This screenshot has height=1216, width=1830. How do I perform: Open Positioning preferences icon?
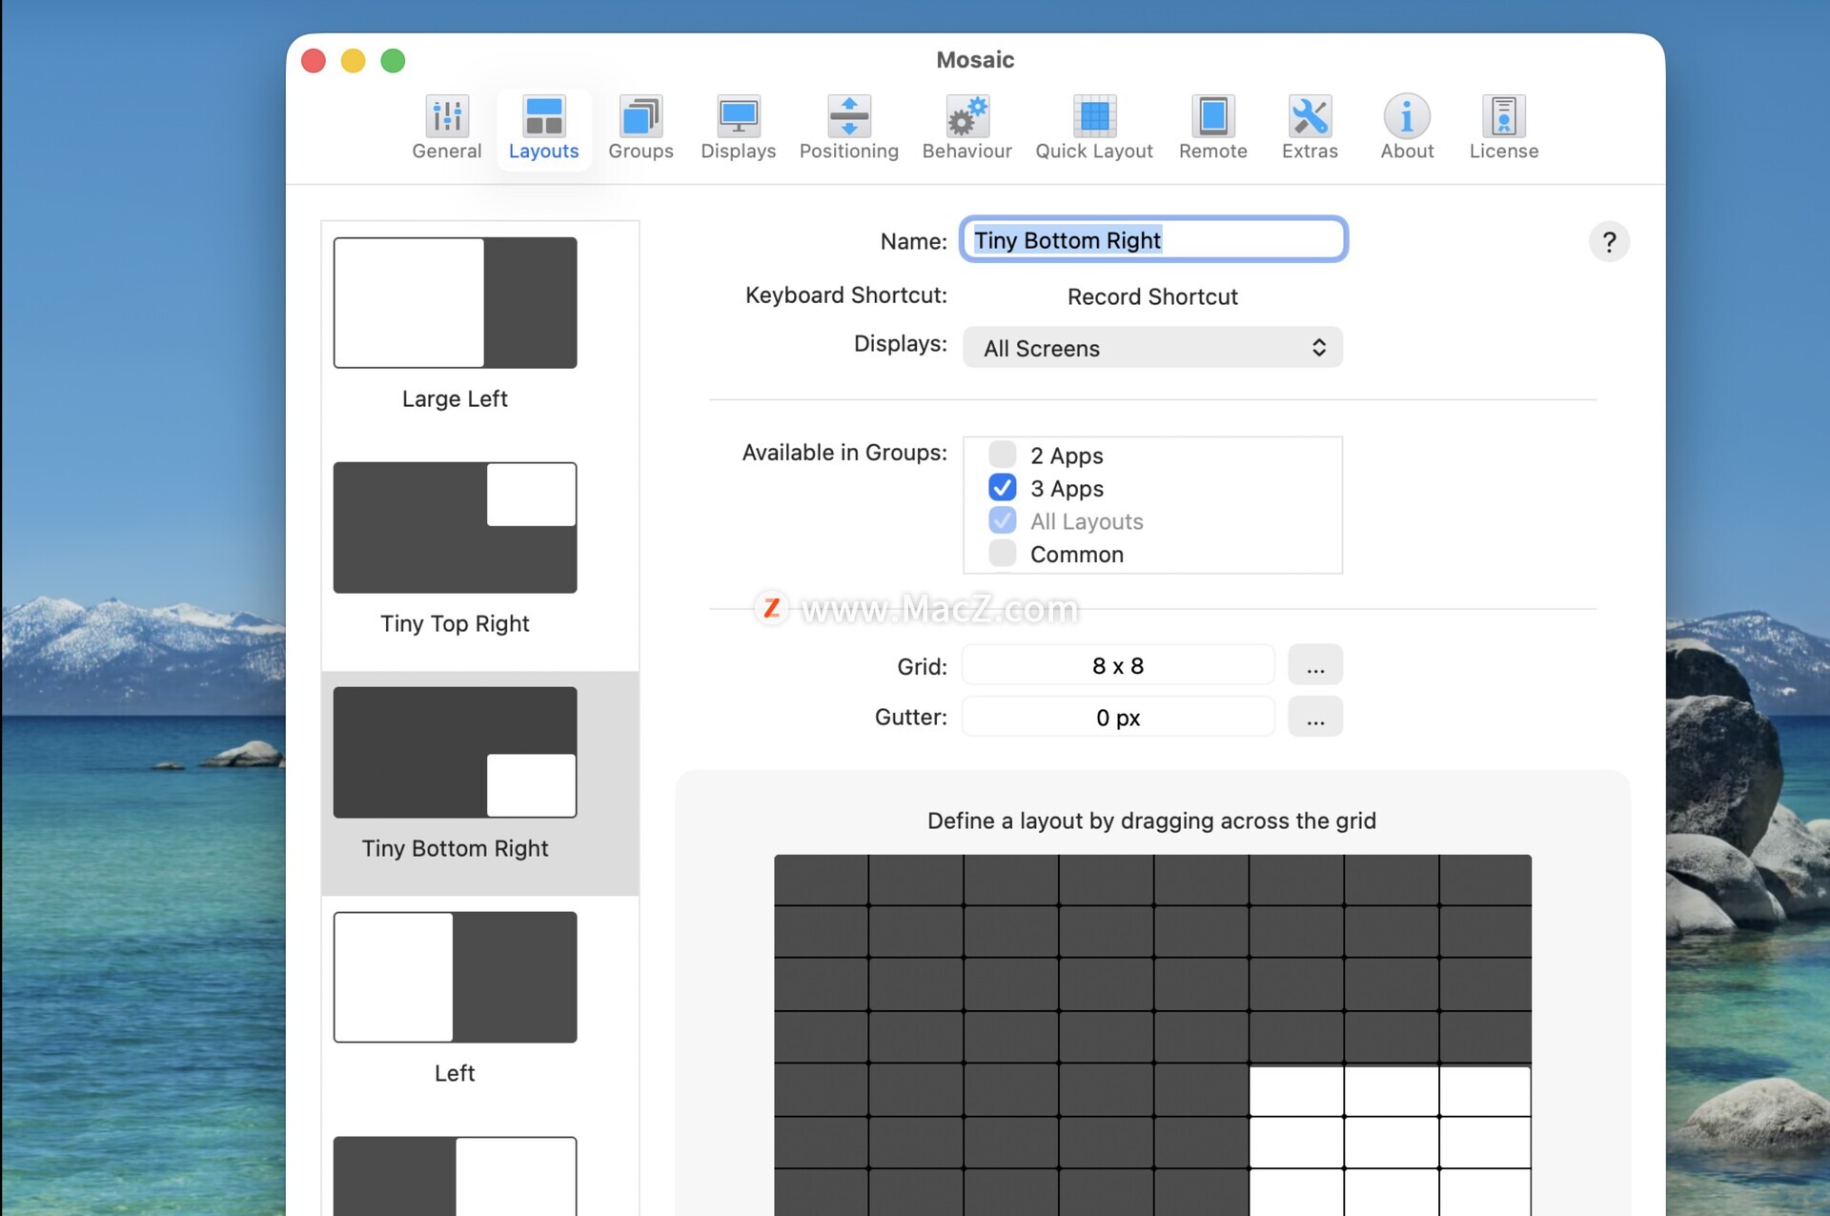848,117
